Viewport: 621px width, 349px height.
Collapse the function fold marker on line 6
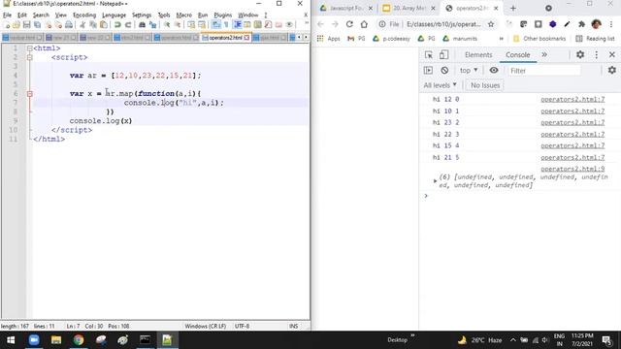coord(30,94)
